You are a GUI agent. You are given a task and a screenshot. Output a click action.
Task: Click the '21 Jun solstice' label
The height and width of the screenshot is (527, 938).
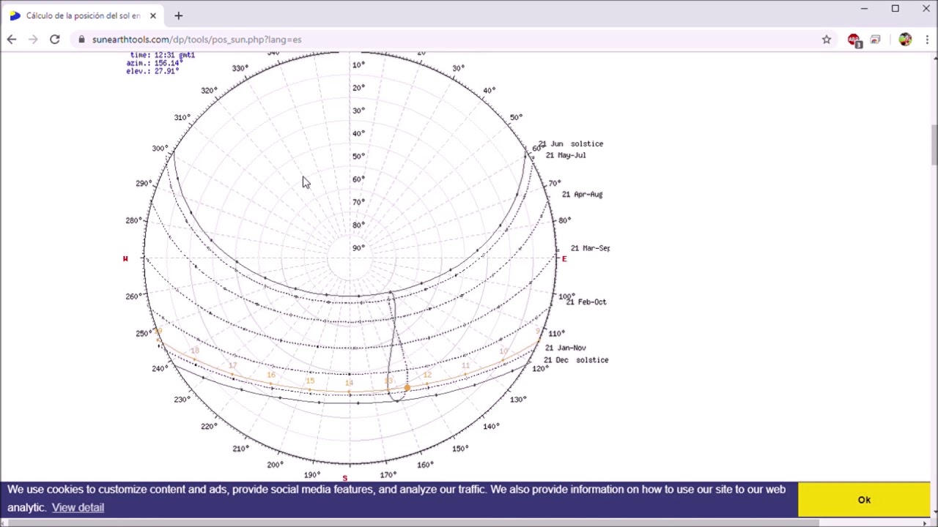[571, 144]
